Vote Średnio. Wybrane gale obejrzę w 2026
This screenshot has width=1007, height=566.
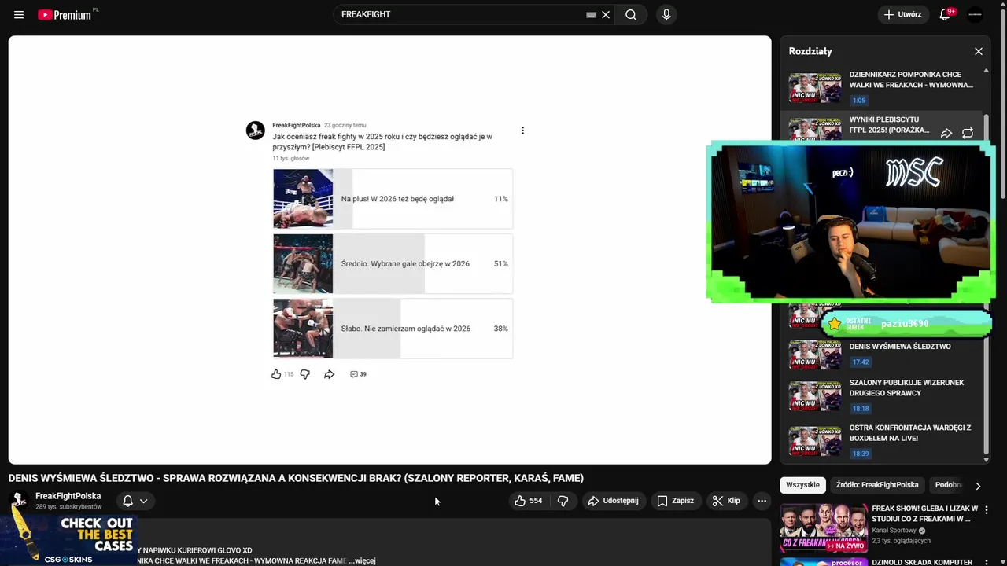pos(393,263)
